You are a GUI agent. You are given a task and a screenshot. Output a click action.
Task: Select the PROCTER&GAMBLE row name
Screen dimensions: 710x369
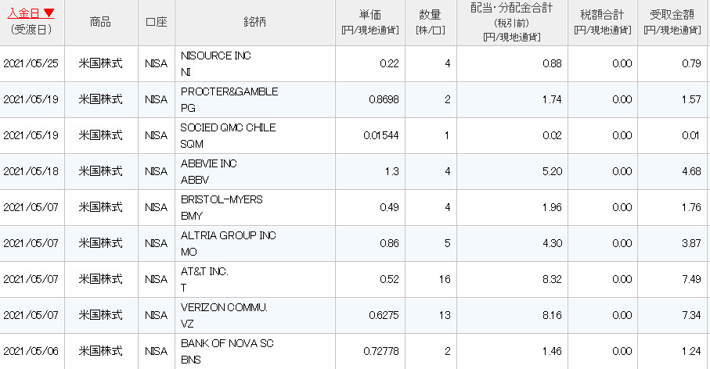[229, 91]
